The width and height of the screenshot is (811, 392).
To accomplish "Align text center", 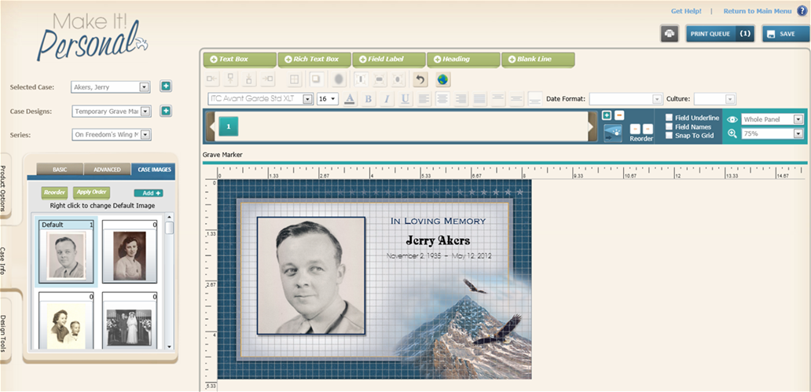I will point(442,99).
